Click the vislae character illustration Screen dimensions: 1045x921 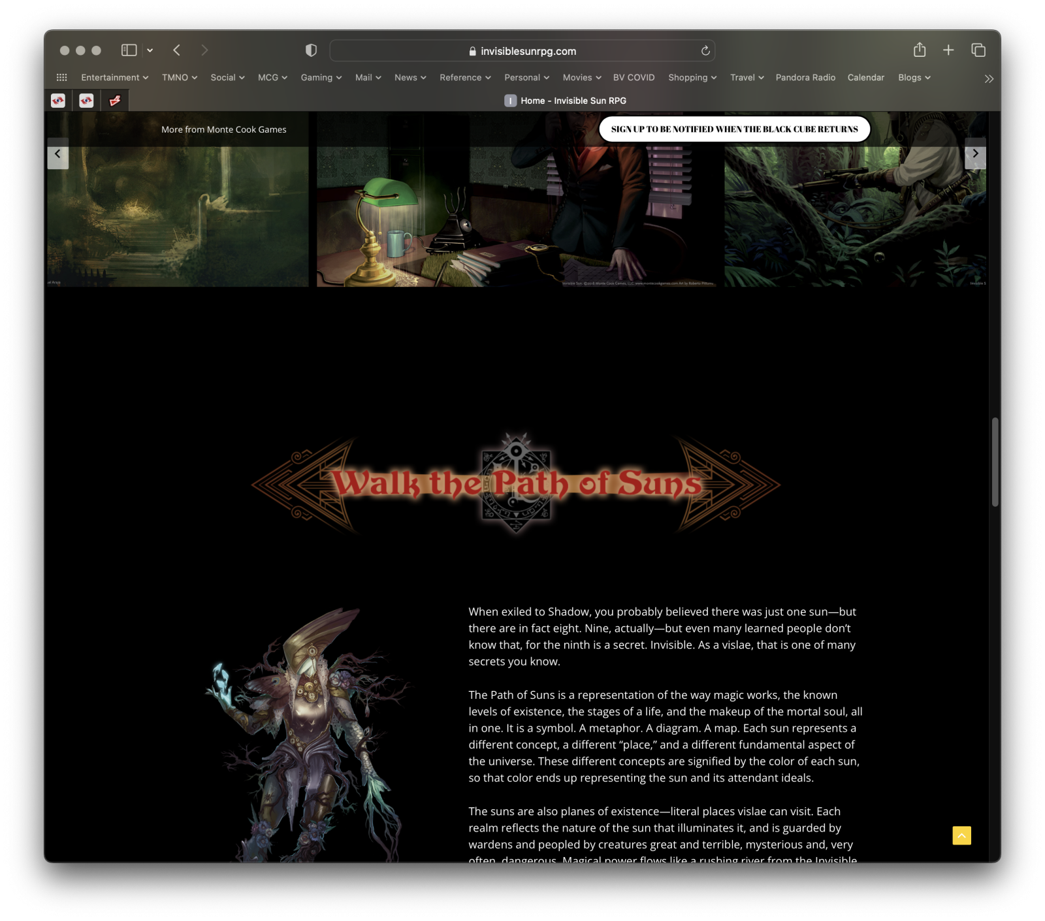click(308, 735)
